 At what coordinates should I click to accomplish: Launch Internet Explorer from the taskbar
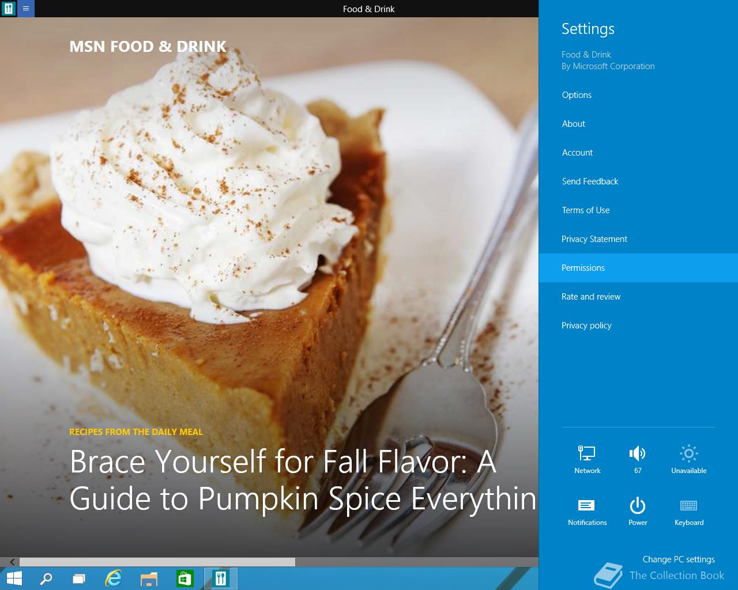pos(114,578)
